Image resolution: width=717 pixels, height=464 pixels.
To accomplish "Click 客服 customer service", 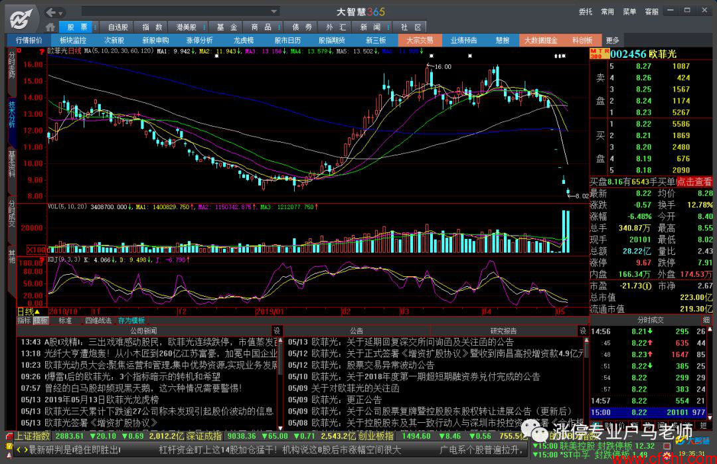I will 652,12.
